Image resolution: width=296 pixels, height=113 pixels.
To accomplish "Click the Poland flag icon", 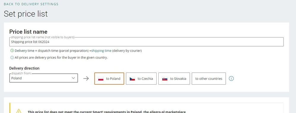I will 101,79.
